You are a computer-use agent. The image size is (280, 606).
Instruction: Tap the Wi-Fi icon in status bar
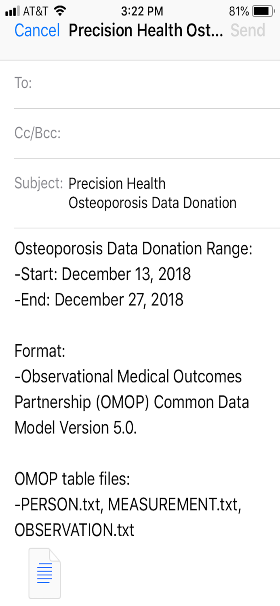point(59,10)
